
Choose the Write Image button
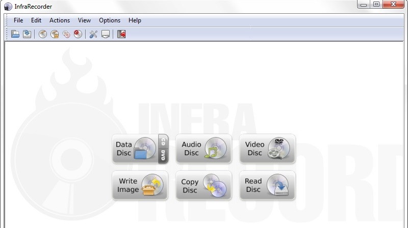[140, 185]
